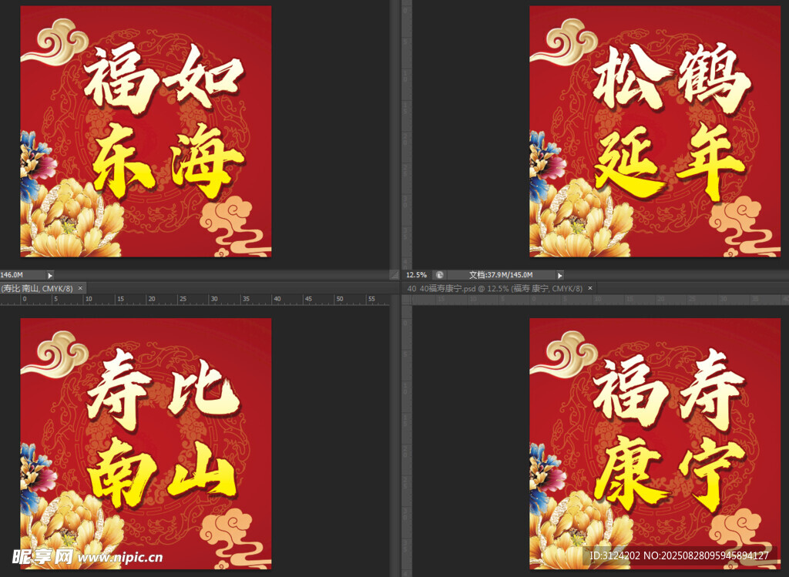Click the 12.5% zoom level field

point(416,275)
